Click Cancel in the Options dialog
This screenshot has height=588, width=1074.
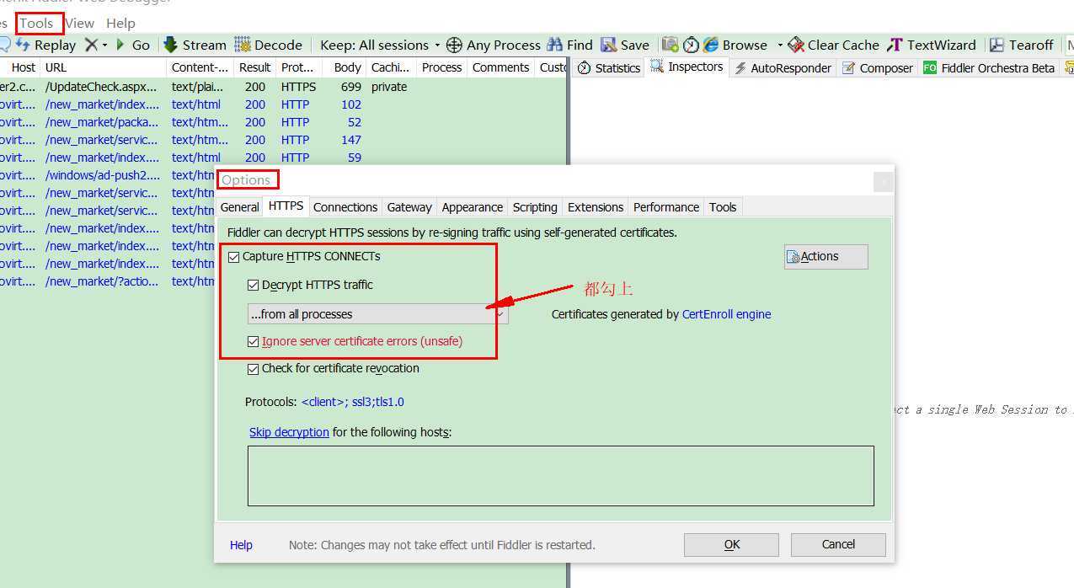[838, 545]
